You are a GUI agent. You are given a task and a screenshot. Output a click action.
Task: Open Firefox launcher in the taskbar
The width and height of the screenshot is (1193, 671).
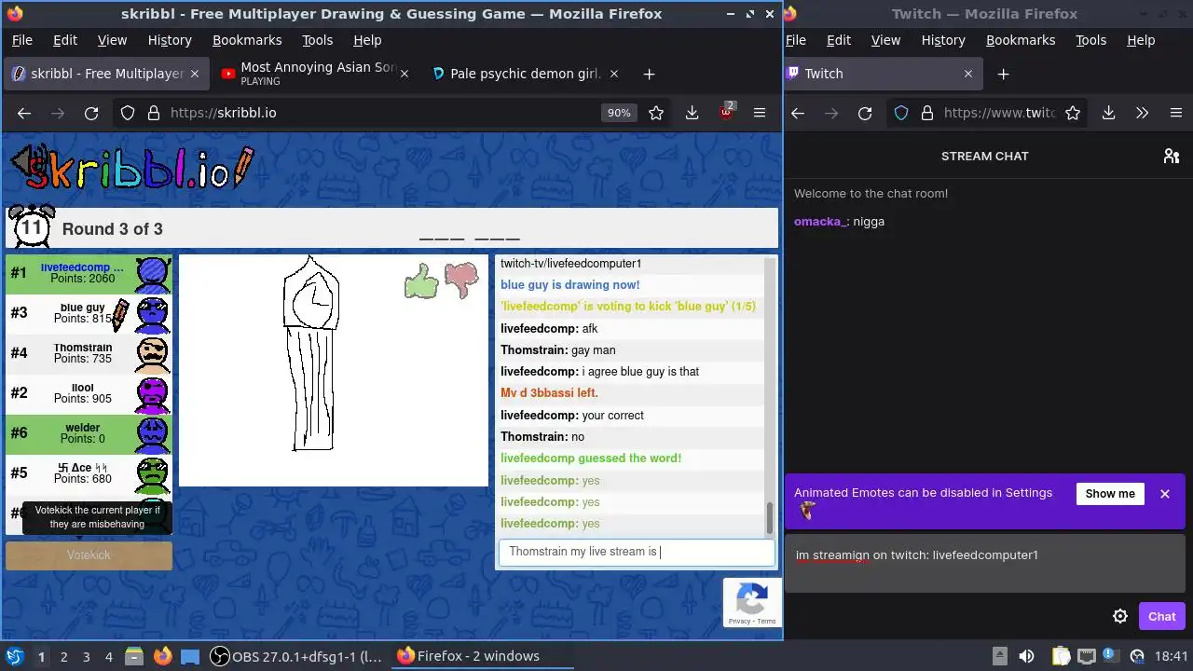point(162,656)
